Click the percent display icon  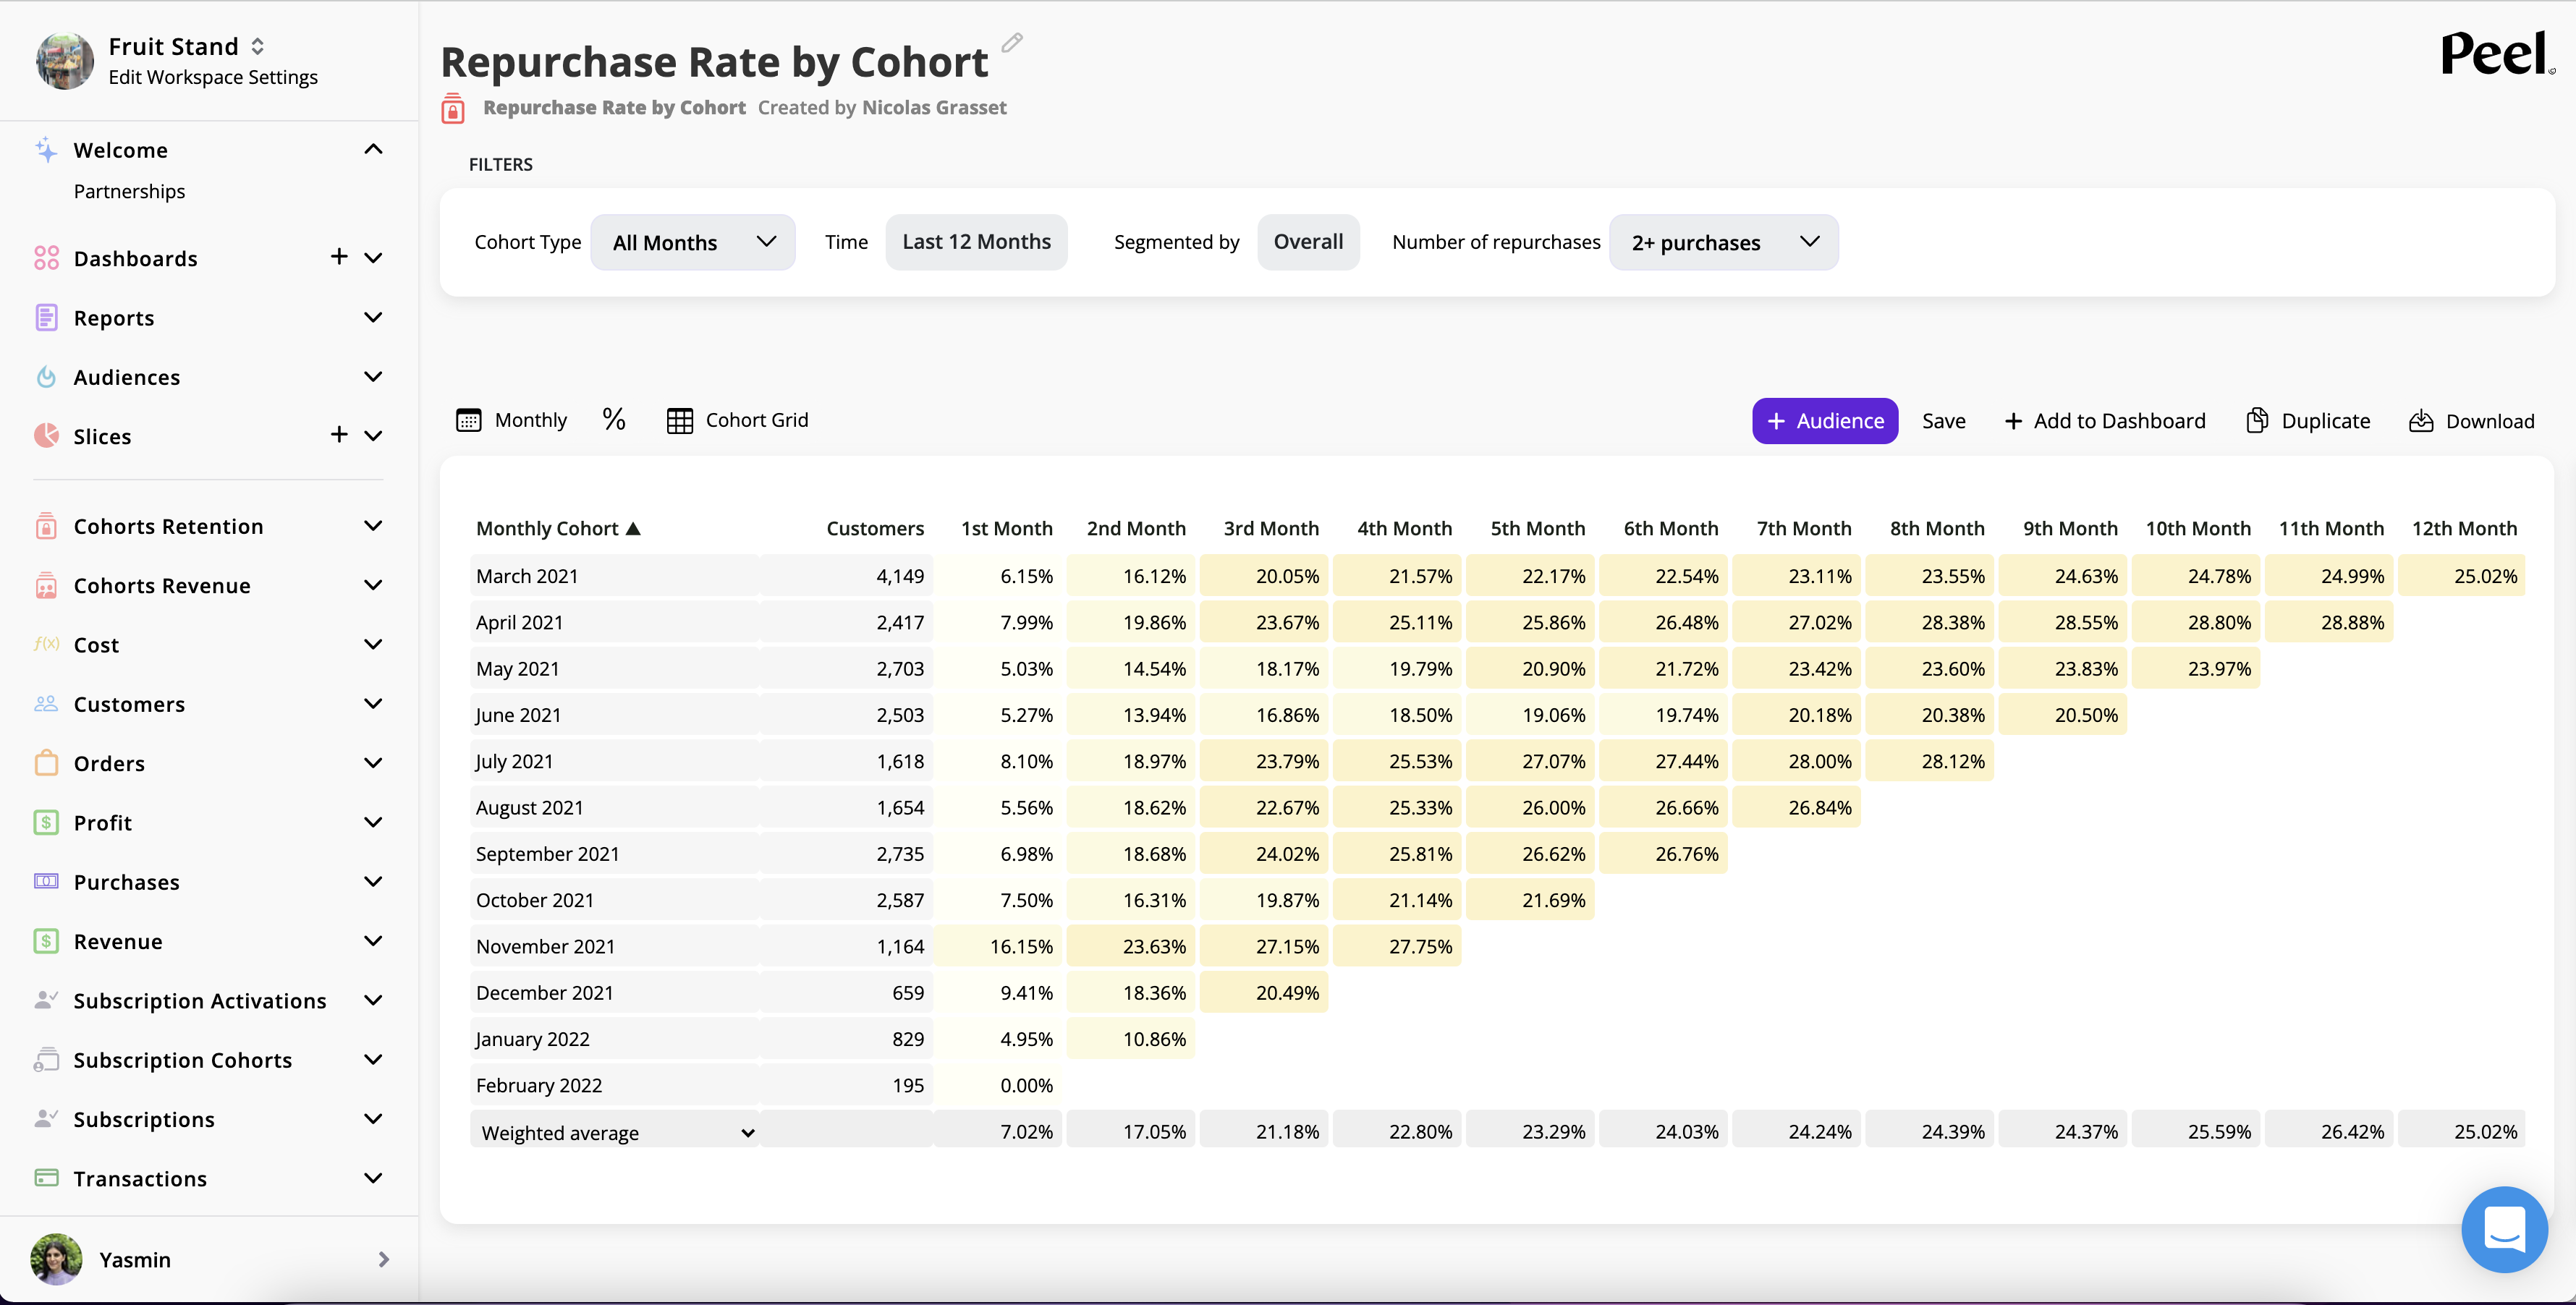614,420
